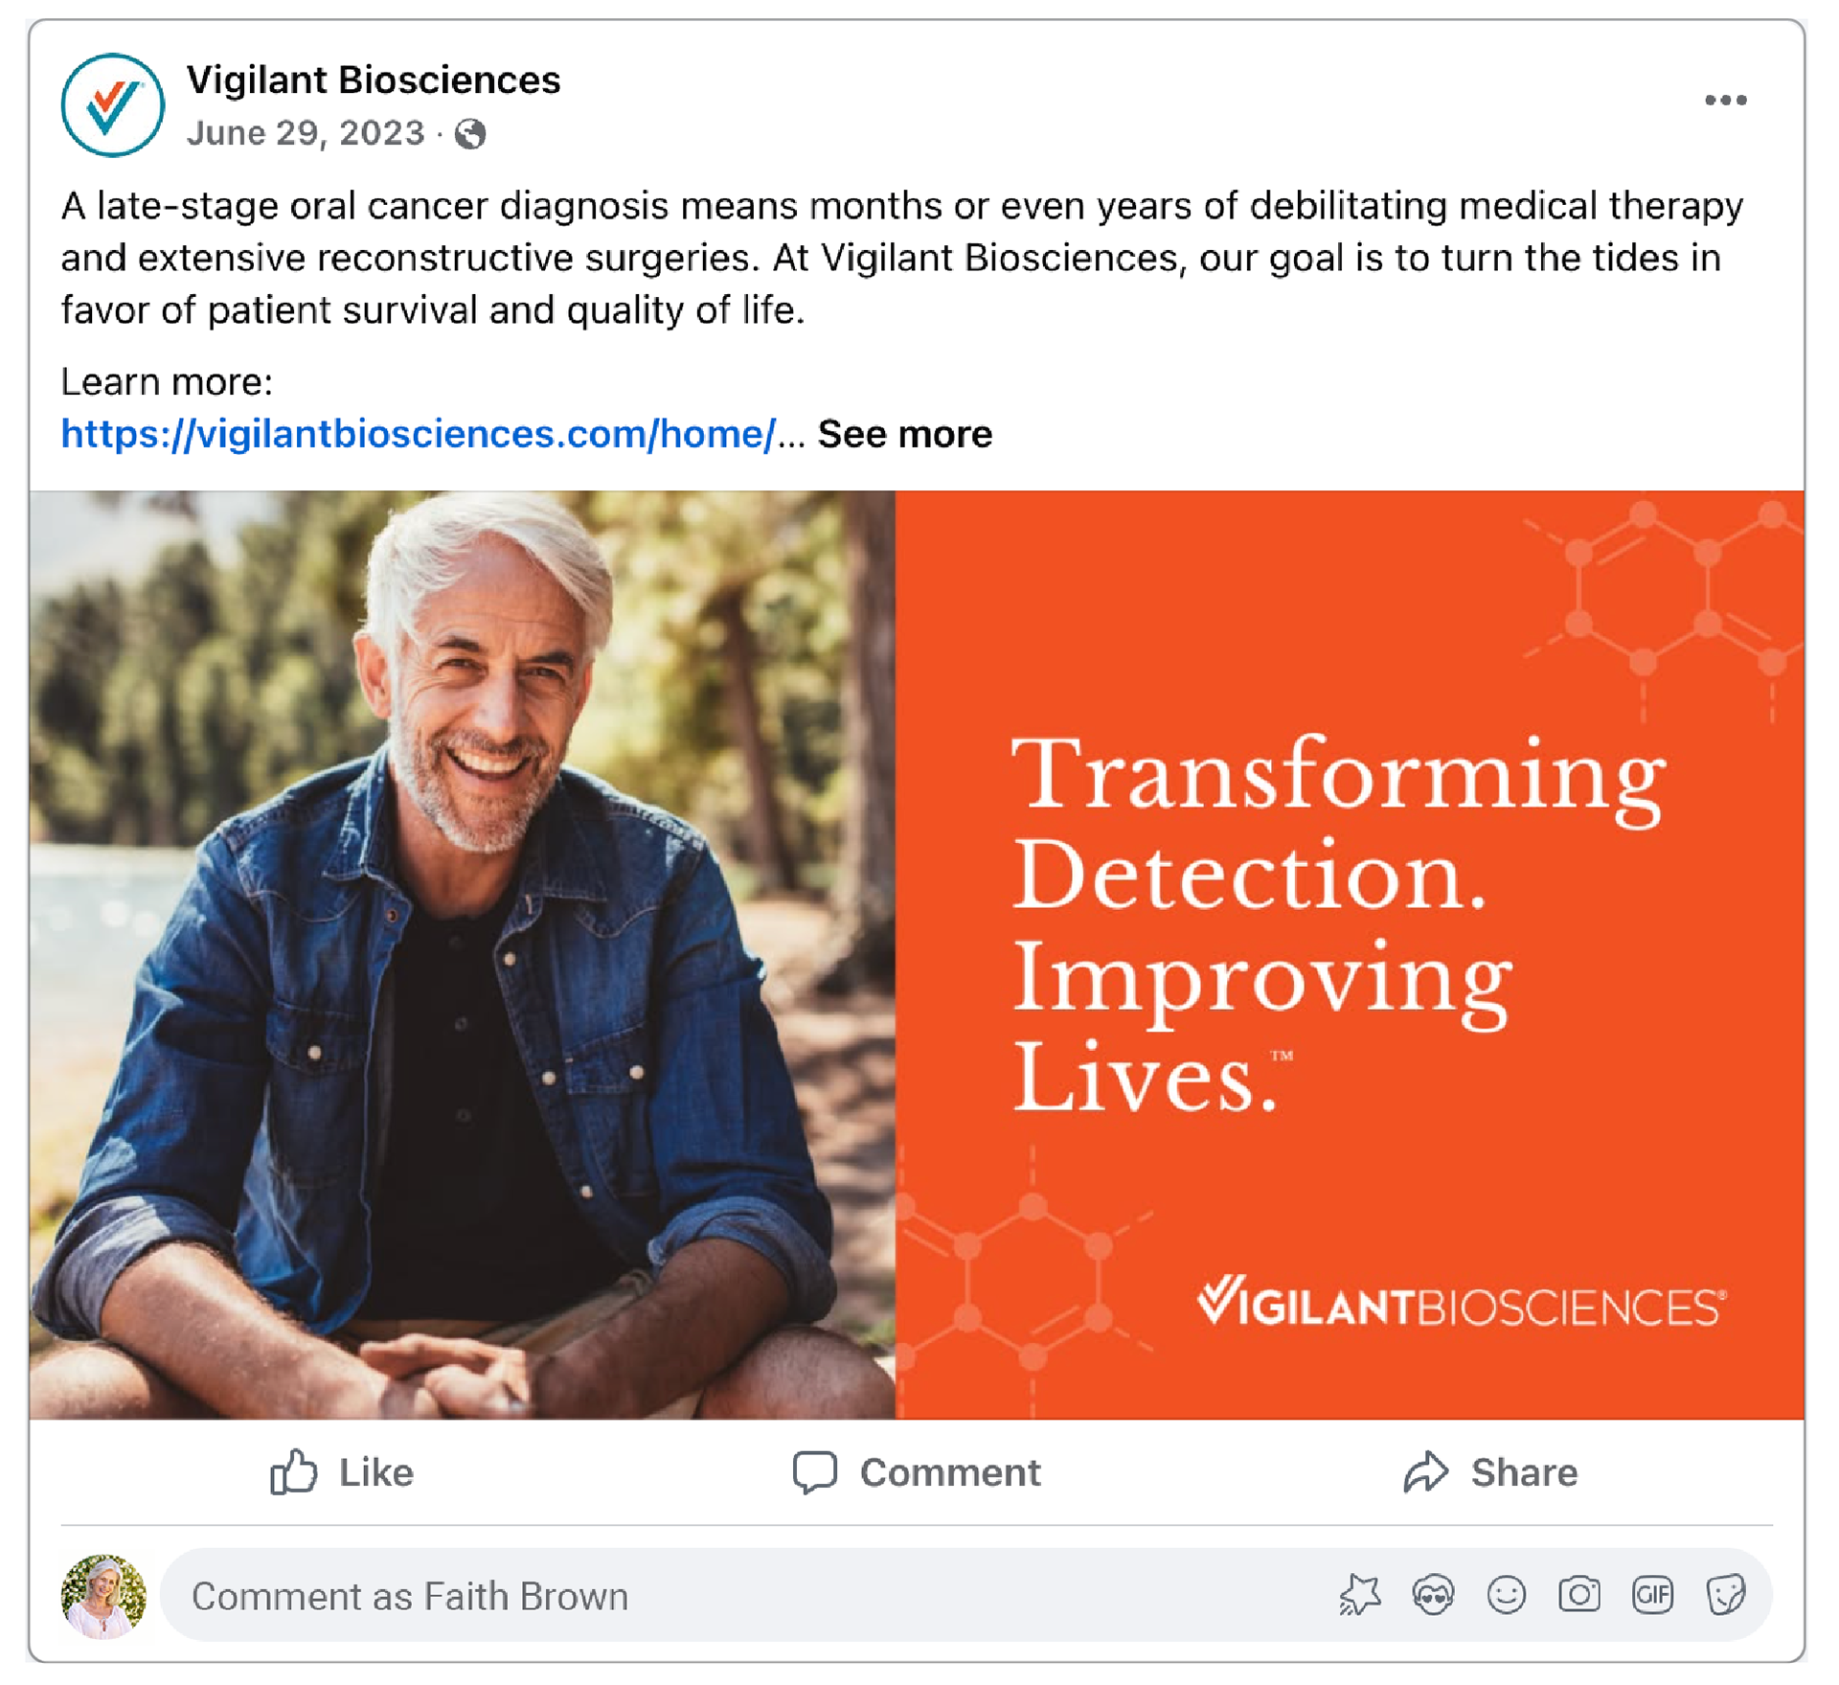Like the Vigilant Biosciences post
Viewport: 1839px width, 1685px height.
342,1472
